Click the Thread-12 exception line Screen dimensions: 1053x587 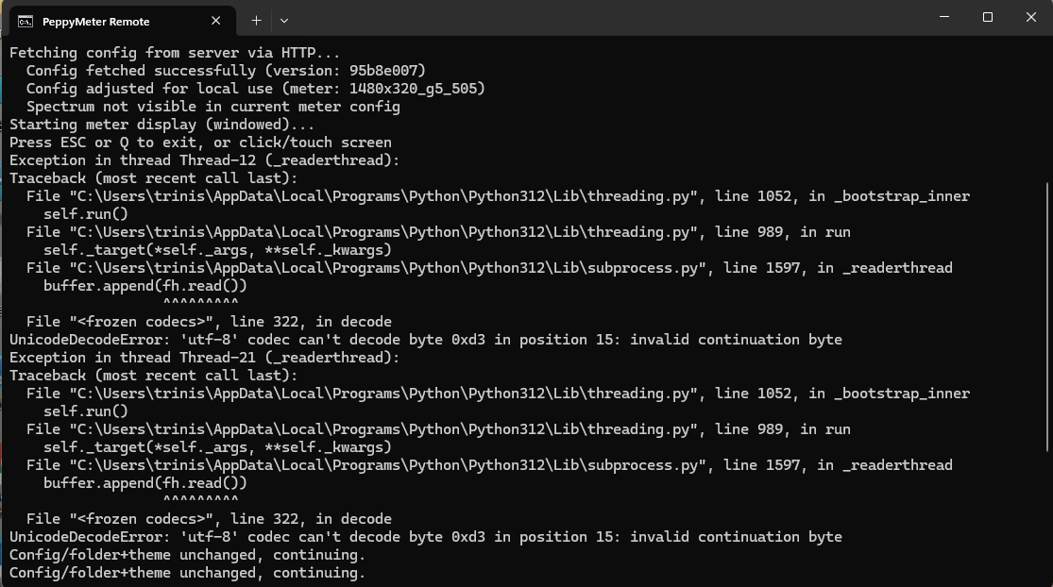pyautogui.click(x=204, y=160)
